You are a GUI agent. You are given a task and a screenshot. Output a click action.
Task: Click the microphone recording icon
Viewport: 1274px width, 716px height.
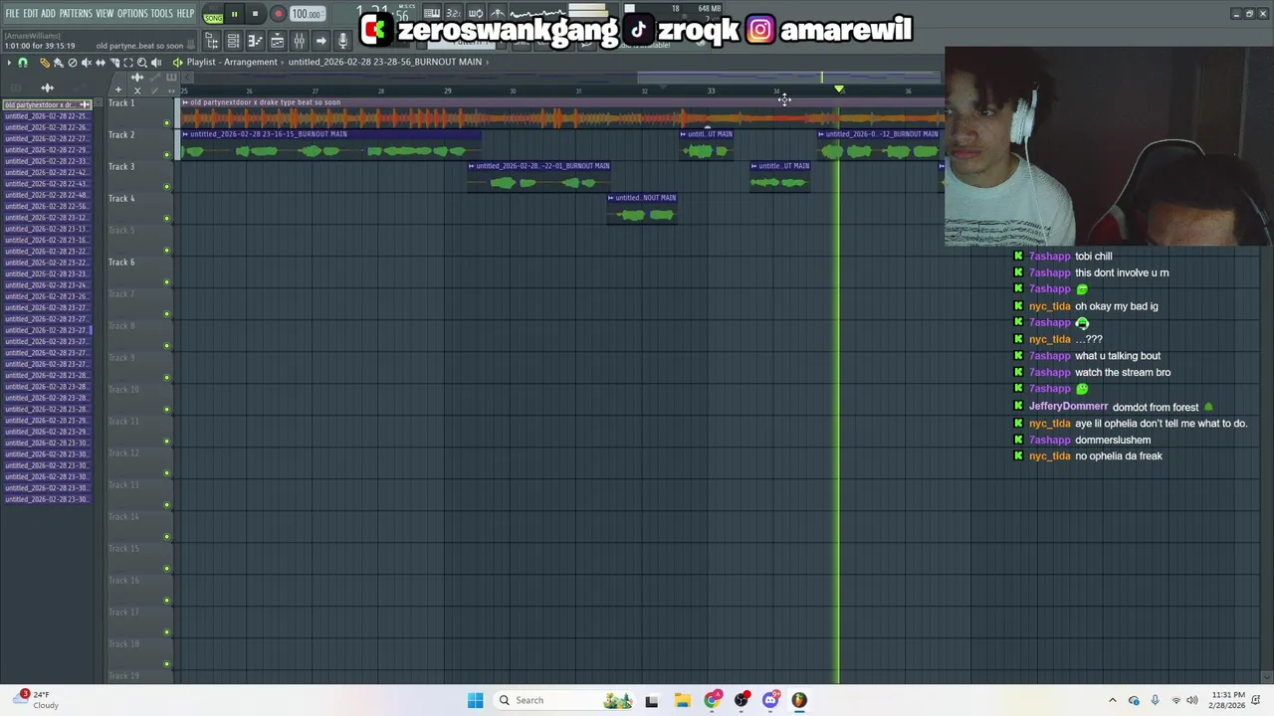pyautogui.click(x=342, y=41)
